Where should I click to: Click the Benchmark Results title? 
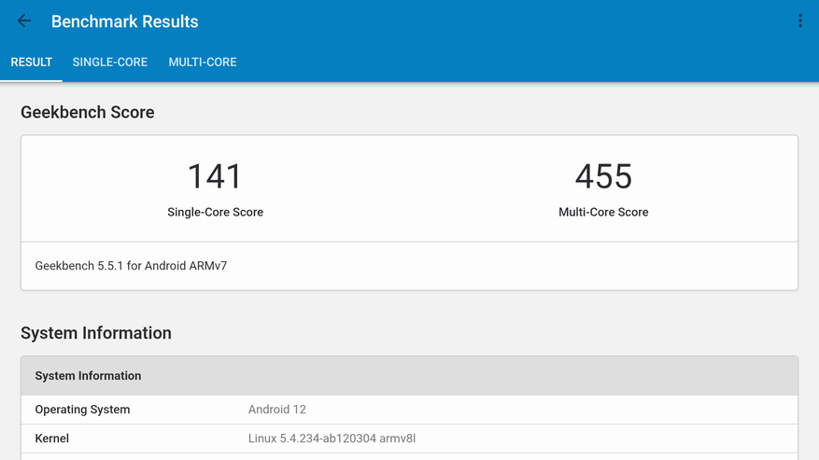124,21
